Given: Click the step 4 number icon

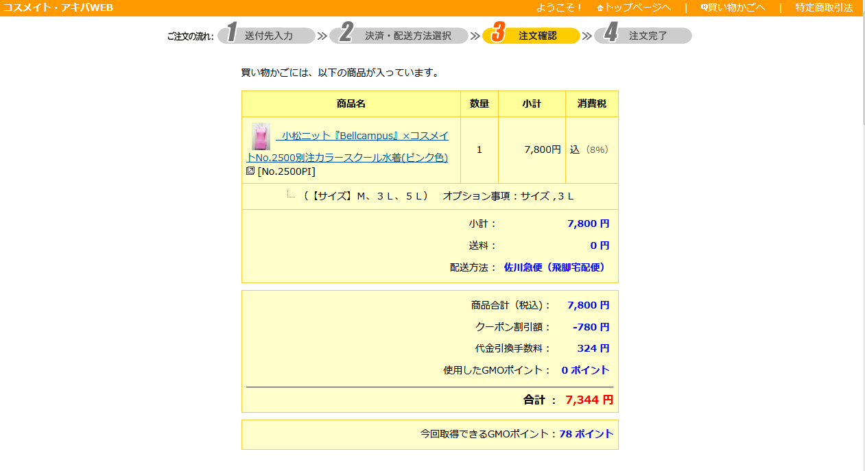Looking at the screenshot, I should [611, 34].
